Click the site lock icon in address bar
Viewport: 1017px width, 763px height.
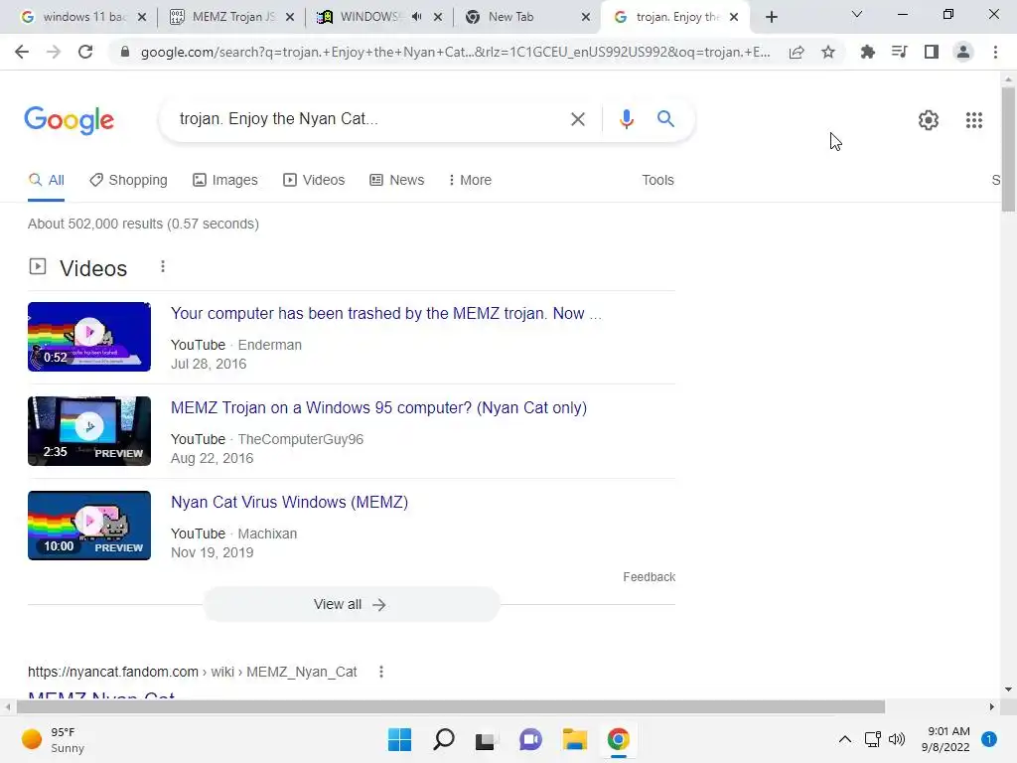click(125, 52)
